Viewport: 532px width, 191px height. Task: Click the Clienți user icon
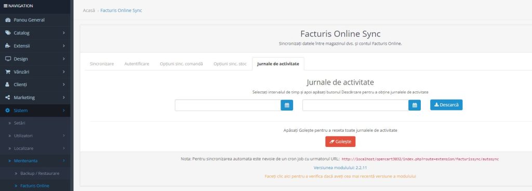point(7,85)
